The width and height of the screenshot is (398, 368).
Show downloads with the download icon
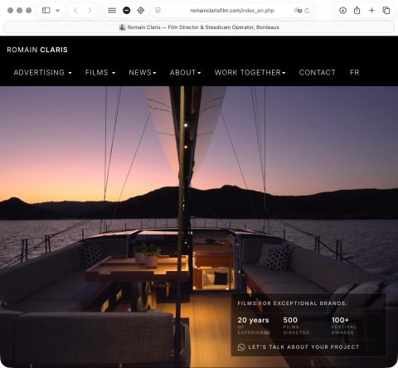coord(342,11)
